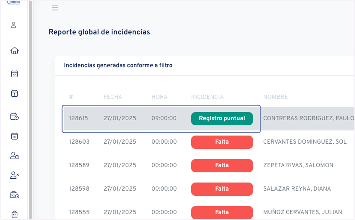Select record number 128555
Screen dimensions: 355x220
point(79,212)
